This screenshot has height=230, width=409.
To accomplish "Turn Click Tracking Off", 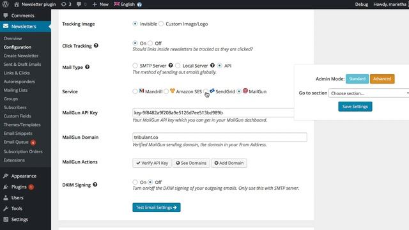I will pyautogui.click(x=150, y=43).
